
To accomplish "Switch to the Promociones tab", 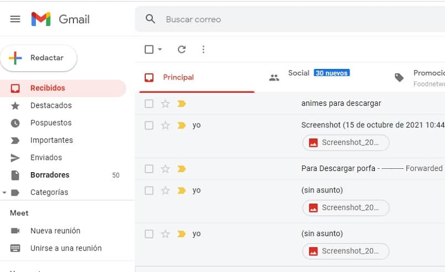I will 417,77.
